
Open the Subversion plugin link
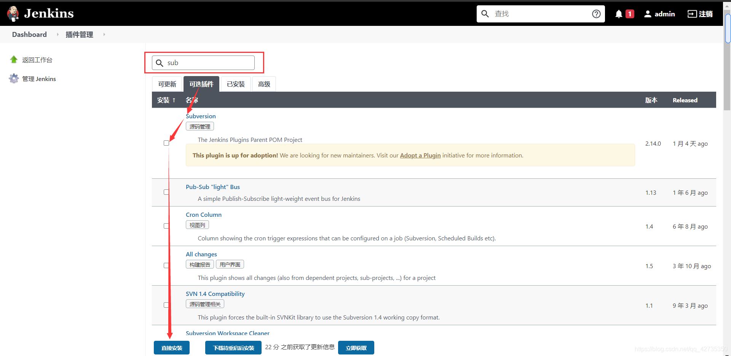[x=201, y=116]
